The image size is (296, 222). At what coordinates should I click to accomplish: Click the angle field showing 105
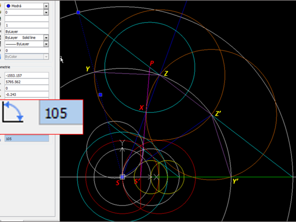[27, 139]
